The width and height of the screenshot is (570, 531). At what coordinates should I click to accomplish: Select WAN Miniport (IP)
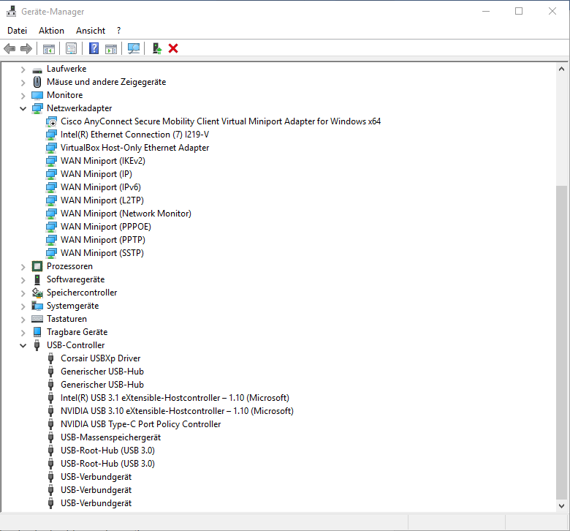click(x=96, y=174)
